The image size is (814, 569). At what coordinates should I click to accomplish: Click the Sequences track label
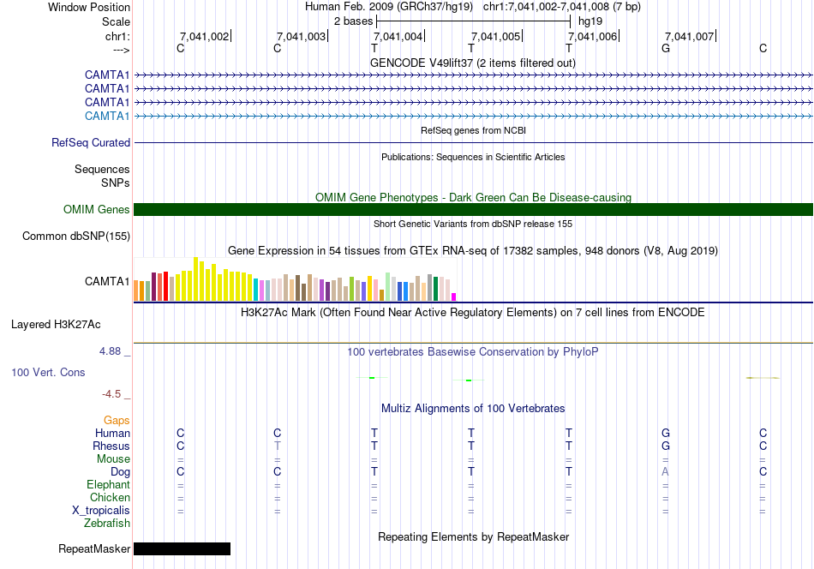pos(102,170)
